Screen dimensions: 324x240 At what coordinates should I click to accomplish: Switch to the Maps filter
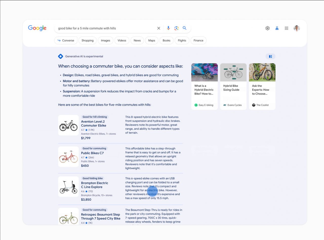pos(152,40)
